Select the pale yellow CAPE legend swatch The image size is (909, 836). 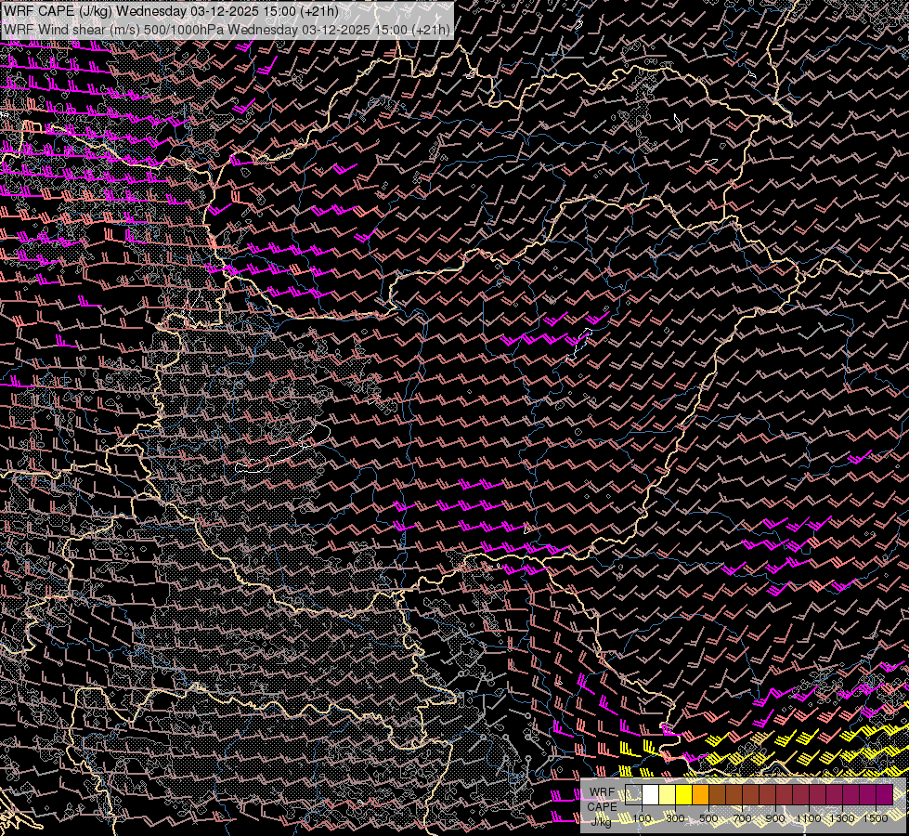668,794
